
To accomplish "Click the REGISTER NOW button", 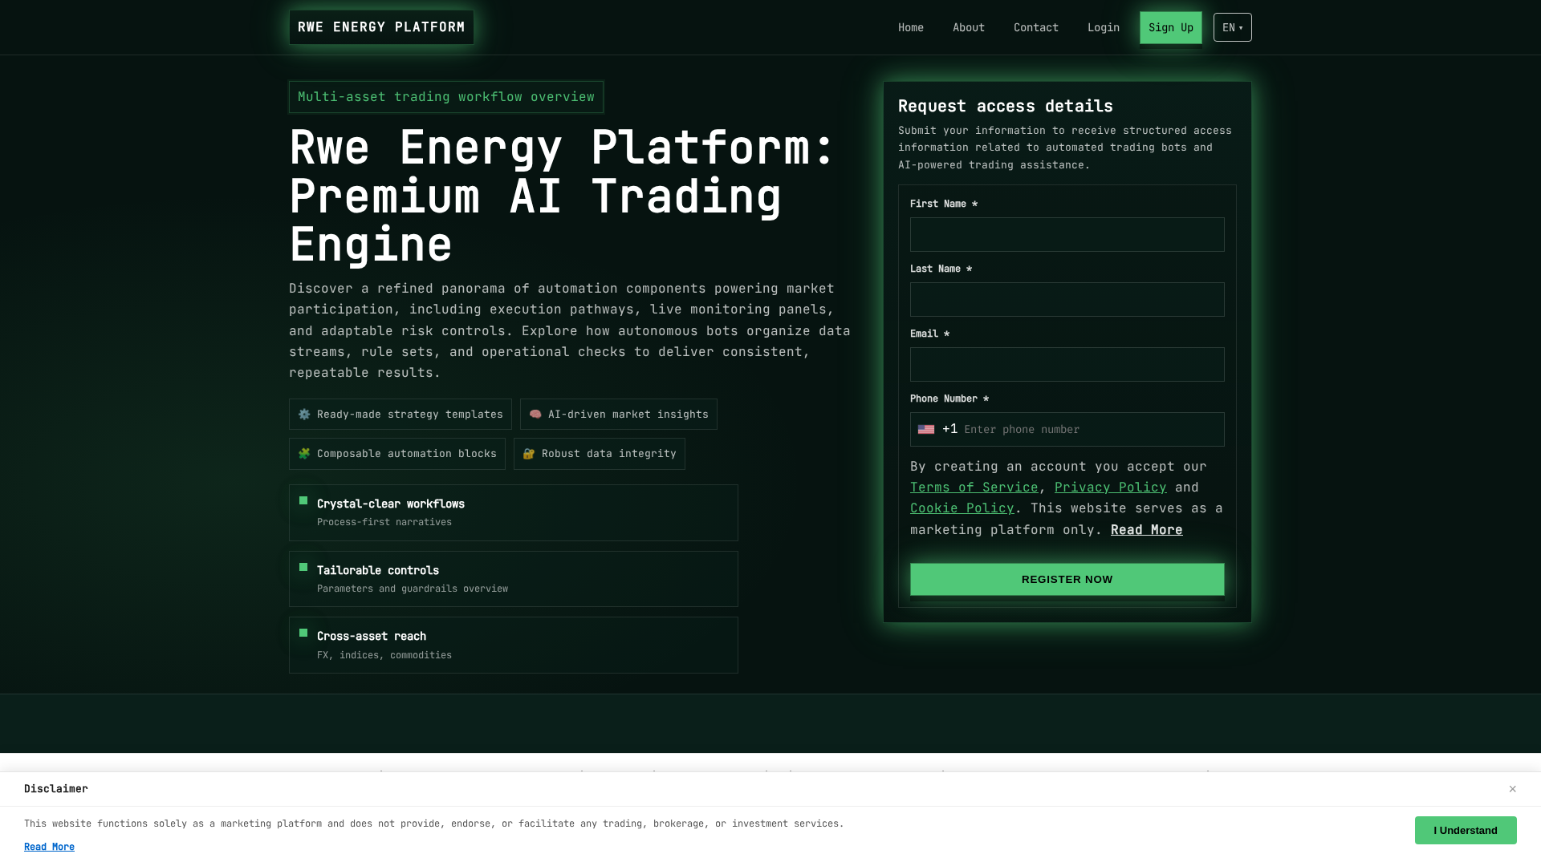I will (x=1067, y=579).
